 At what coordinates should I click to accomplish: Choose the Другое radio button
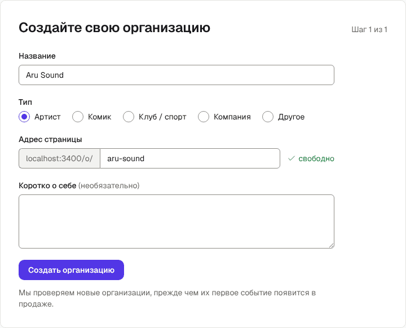coord(268,117)
